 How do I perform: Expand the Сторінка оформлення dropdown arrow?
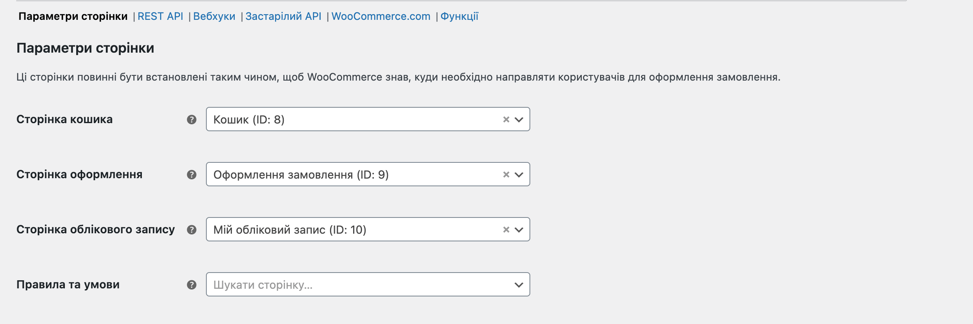click(x=519, y=175)
